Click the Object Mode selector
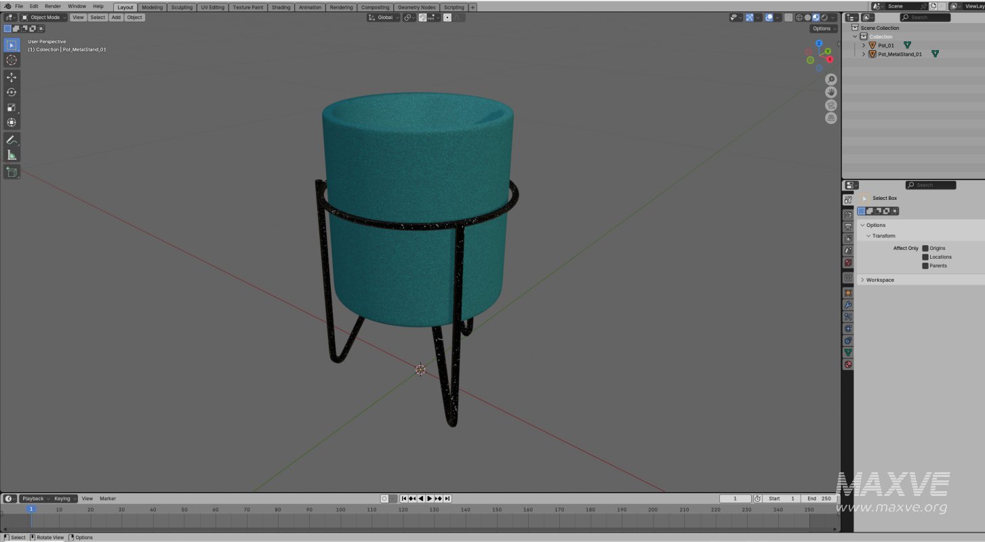This screenshot has width=985, height=542. click(43, 17)
